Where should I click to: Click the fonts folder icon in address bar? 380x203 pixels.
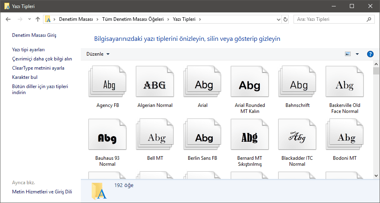click(x=48, y=19)
